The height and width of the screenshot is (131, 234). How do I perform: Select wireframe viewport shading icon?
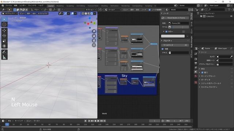[x=83, y=13]
